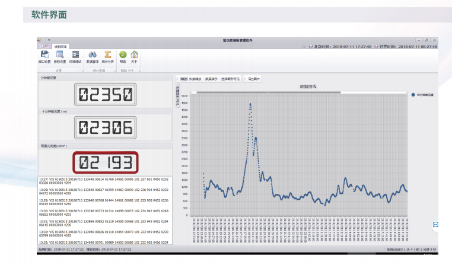The height and width of the screenshot is (265, 452).
Task: Click the chart range scrollbar thumb
Action: 268,92
